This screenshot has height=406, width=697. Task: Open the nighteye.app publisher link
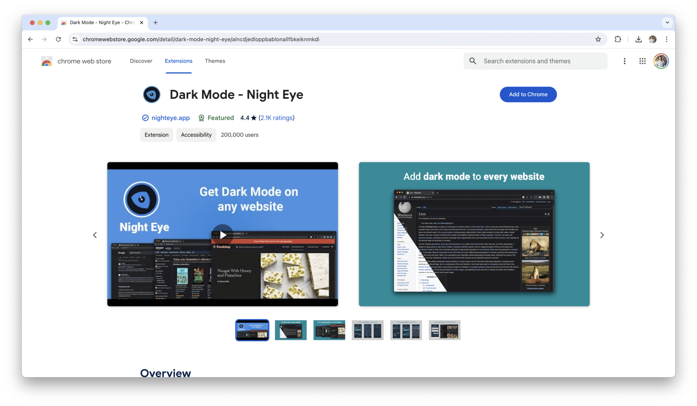(171, 118)
